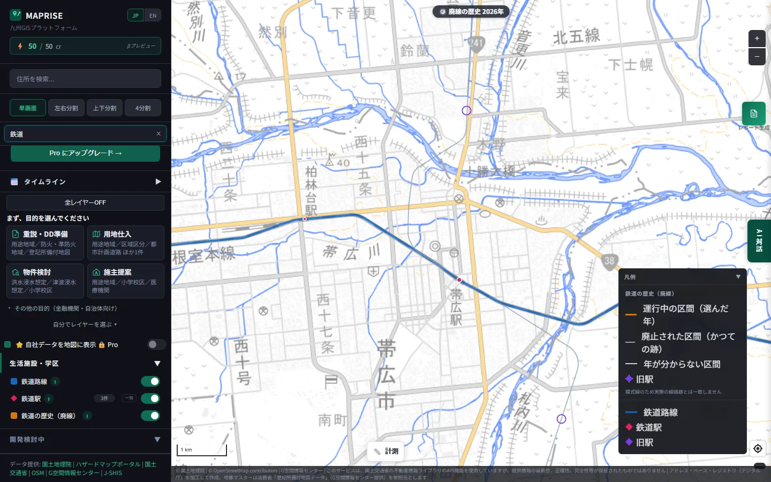Toggle off the 鉄道駅 layer switch
Image resolution: width=771 pixels, height=482 pixels.
click(150, 398)
